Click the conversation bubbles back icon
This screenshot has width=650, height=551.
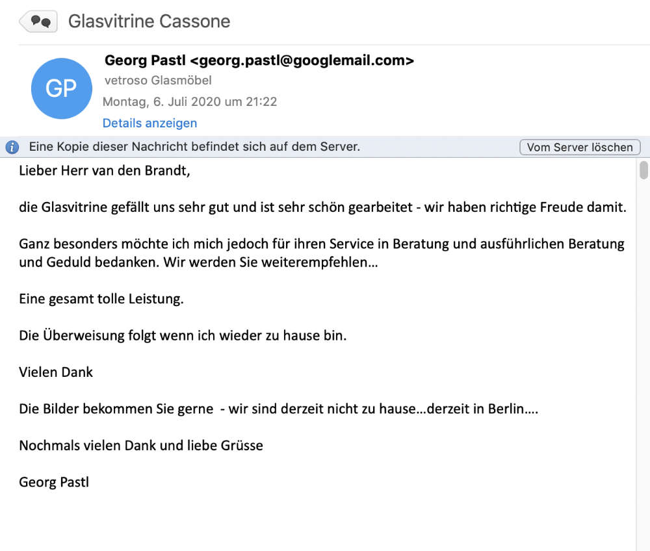click(x=38, y=21)
